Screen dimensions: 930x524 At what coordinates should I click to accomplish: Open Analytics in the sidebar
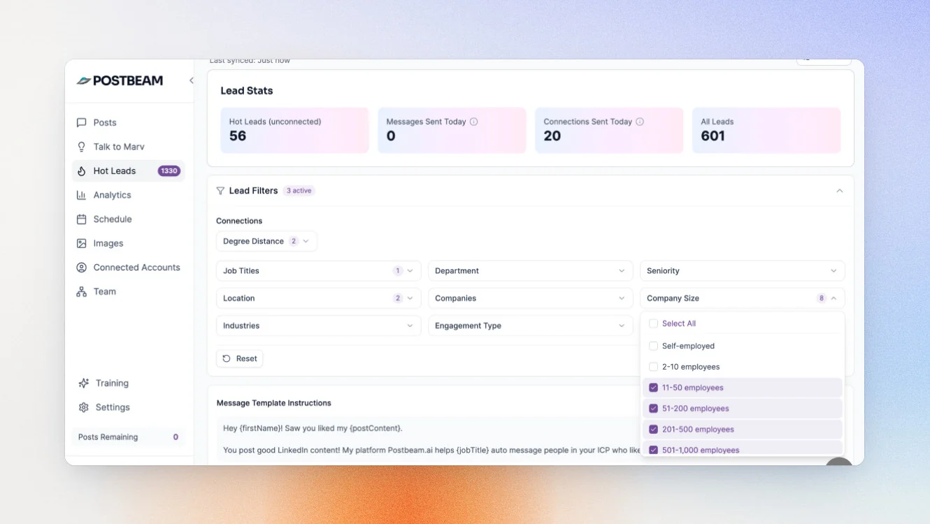click(128, 195)
